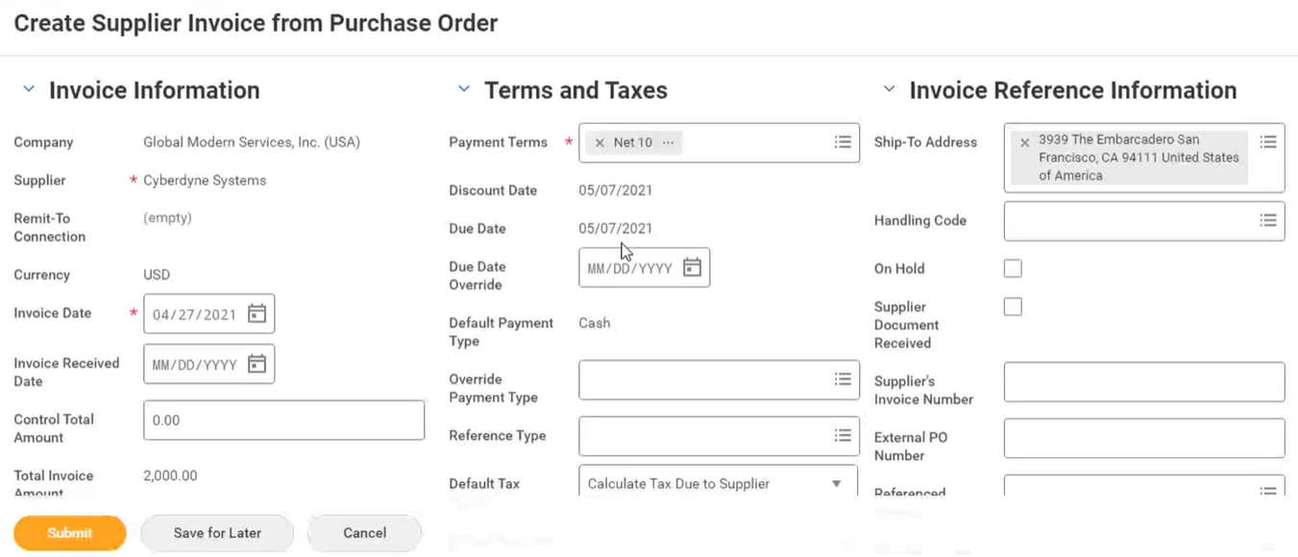Cancel the invoice creation

point(364,533)
